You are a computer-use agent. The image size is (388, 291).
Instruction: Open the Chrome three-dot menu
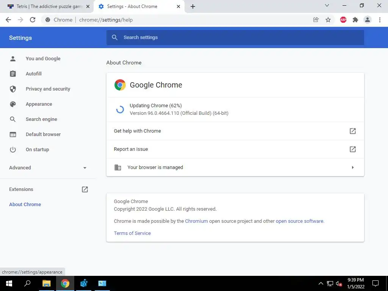(380, 20)
